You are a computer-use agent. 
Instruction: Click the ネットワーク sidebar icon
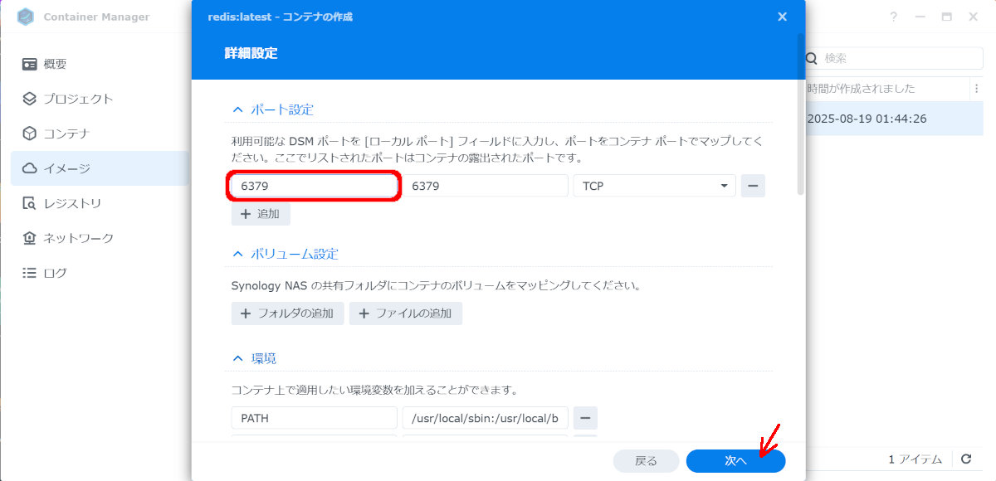[x=30, y=238]
